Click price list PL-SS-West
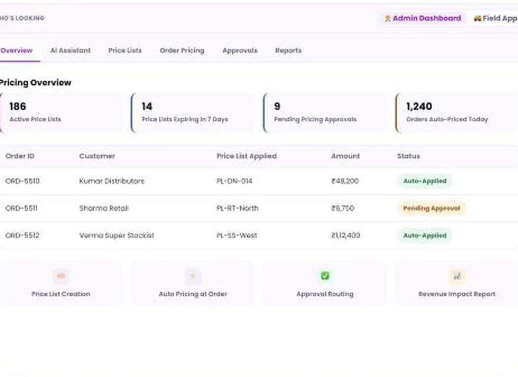This screenshot has height=377, width=518. coord(237,236)
